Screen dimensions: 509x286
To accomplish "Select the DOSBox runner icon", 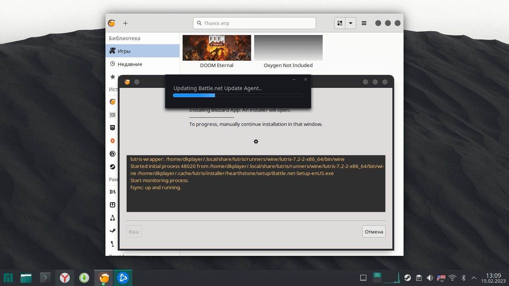I will (x=112, y=192).
